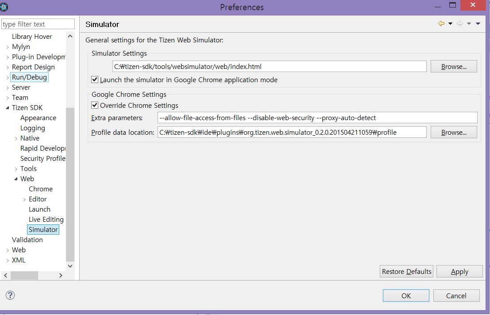Select Library Hover in the tree
Viewport: 490px width, 315px height.
32,37
